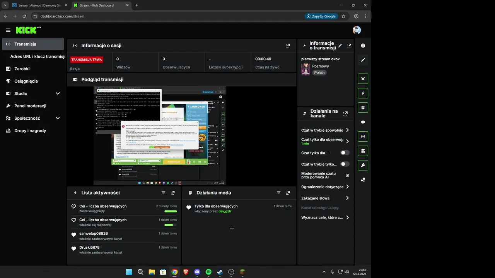Toggle the stream preview icon in right sidebar
Viewport: 495px width, 278px height.
(x=363, y=79)
